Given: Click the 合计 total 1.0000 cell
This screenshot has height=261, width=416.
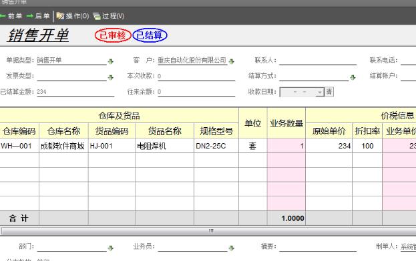Looking at the screenshot, I should pos(286,218).
